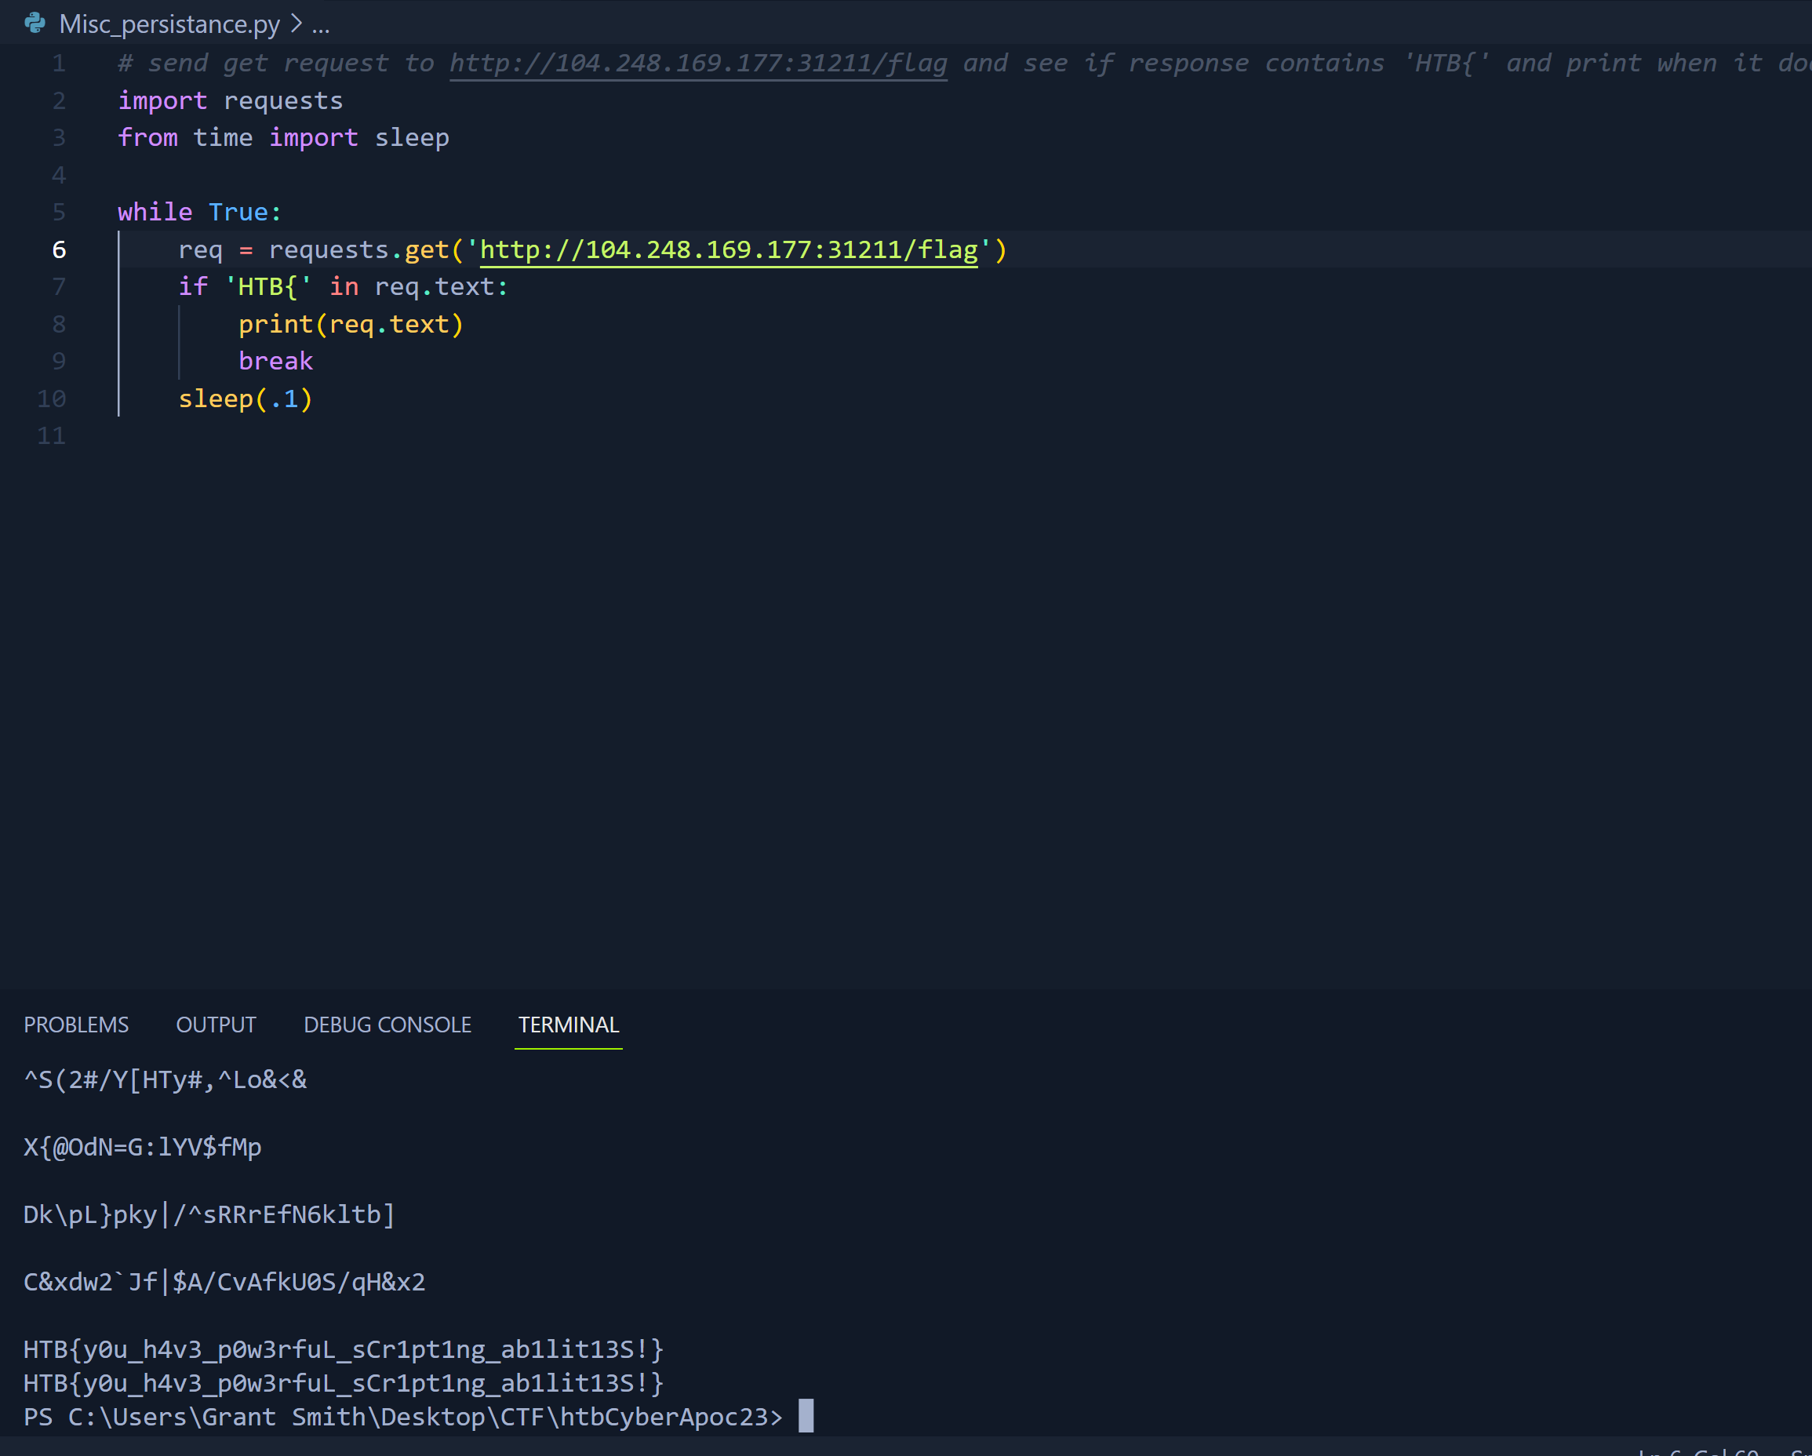
Task: Select the TERMINAL panel tab
Action: [568, 1025]
